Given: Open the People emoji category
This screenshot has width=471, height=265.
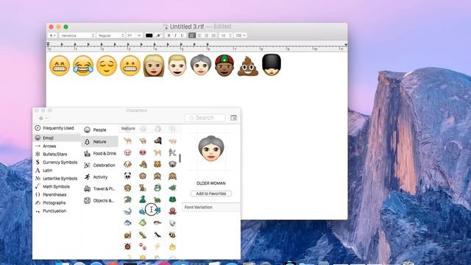Looking at the screenshot, I should click(100, 130).
